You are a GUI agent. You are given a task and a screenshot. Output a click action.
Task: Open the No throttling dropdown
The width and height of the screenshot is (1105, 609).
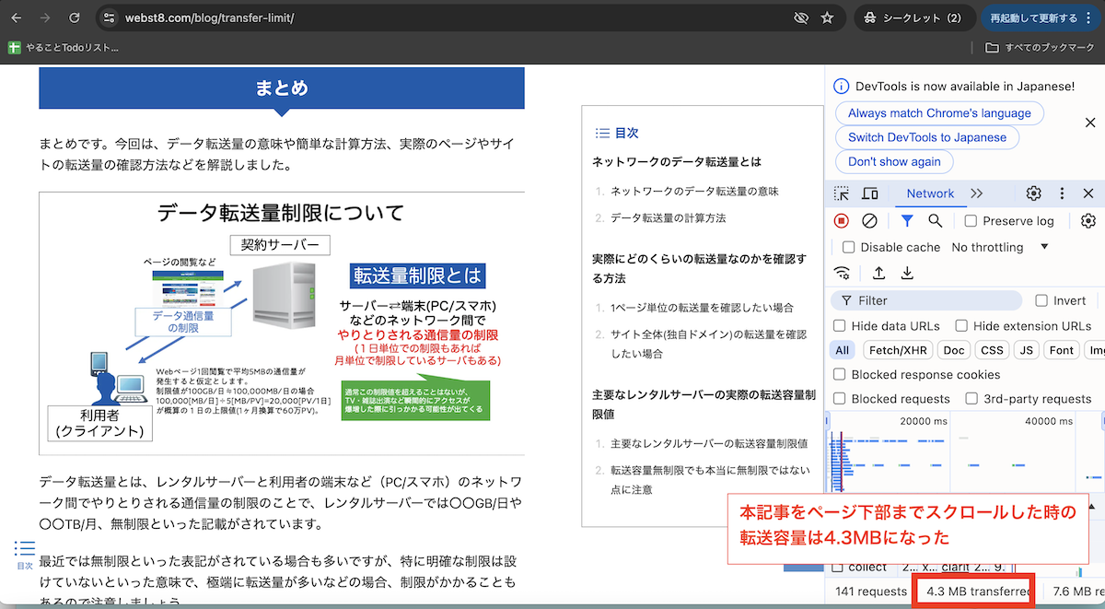click(x=997, y=247)
